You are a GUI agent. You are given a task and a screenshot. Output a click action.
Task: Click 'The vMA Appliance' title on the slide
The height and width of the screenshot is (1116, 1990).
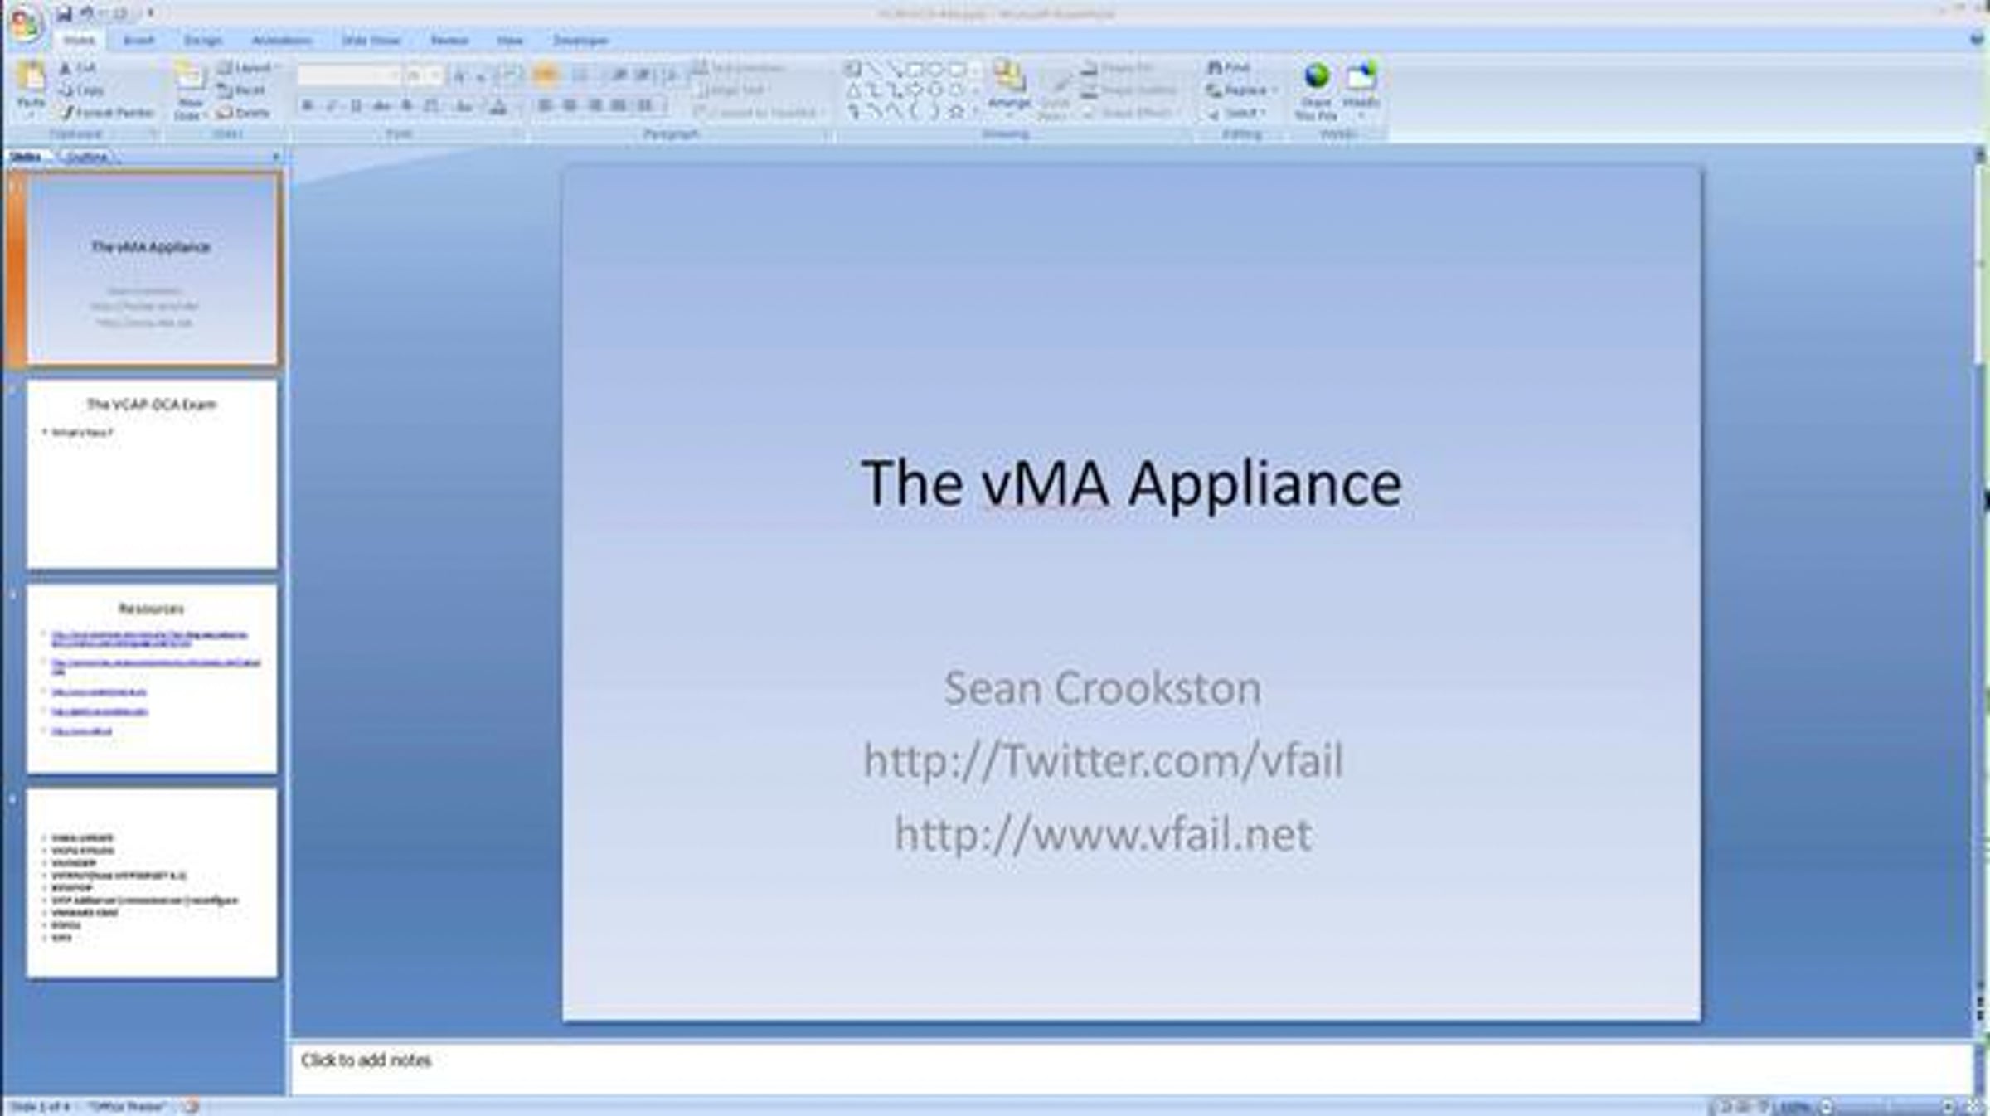click(1131, 483)
